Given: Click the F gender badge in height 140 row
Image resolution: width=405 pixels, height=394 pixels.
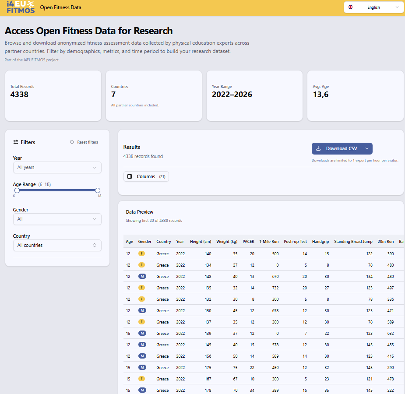Looking at the screenshot, I should click(x=141, y=253).
